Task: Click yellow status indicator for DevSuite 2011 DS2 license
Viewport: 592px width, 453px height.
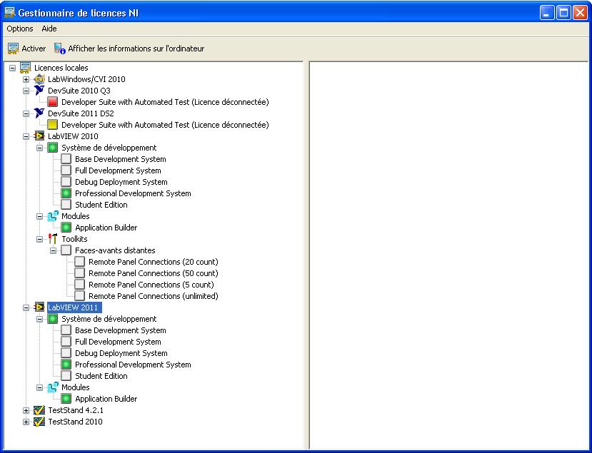Action: click(53, 125)
